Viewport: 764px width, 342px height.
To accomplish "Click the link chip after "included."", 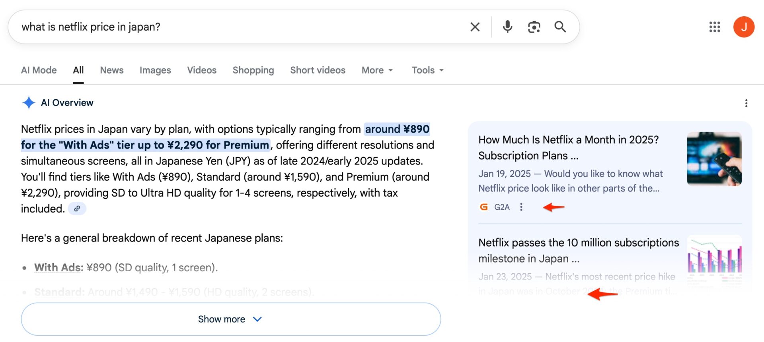I will click(77, 209).
